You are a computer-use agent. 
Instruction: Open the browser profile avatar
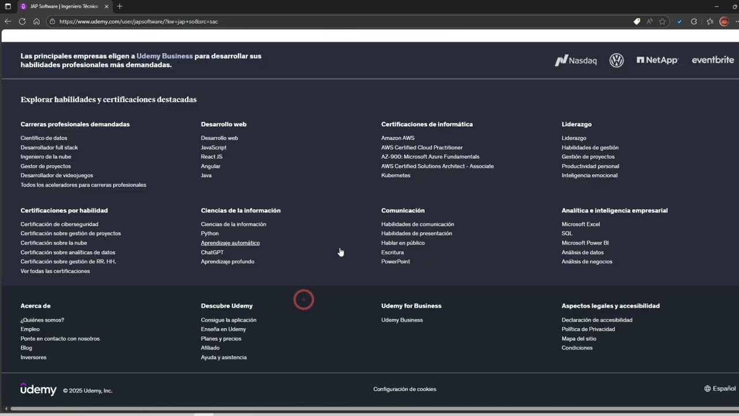724,21
